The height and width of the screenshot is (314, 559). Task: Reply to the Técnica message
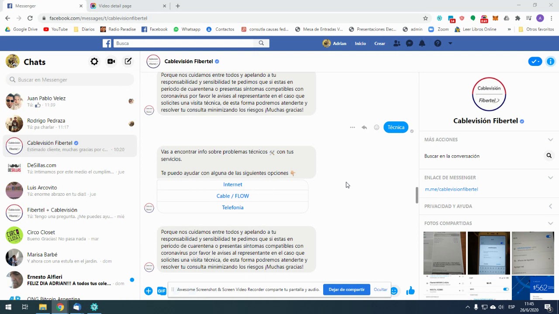click(x=364, y=127)
